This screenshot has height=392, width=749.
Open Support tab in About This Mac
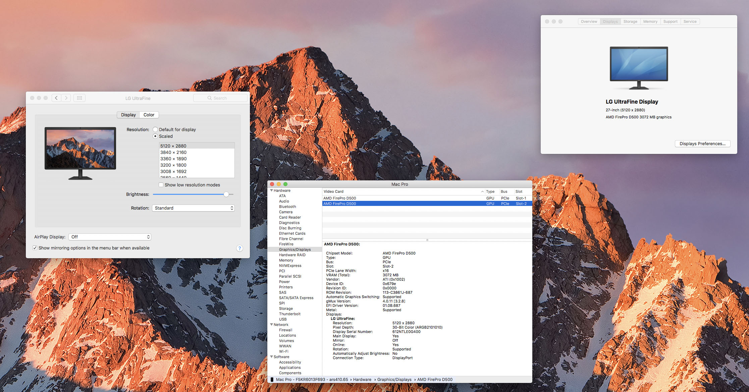pos(671,21)
